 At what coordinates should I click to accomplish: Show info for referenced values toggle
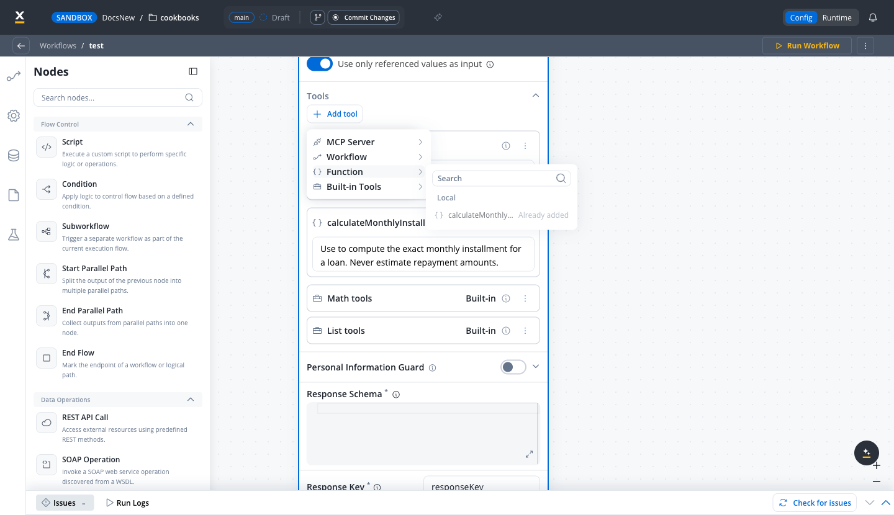pos(490,65)
